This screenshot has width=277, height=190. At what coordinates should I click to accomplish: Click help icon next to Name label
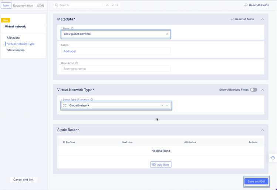(x=72, y=28)
